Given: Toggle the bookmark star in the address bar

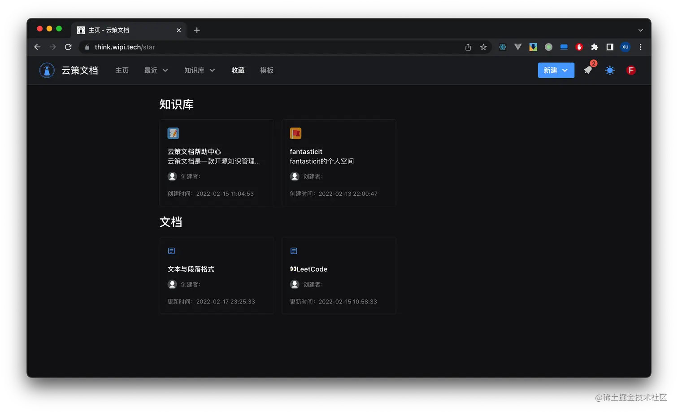Looking at the screenshot, I should pos(483,47).
